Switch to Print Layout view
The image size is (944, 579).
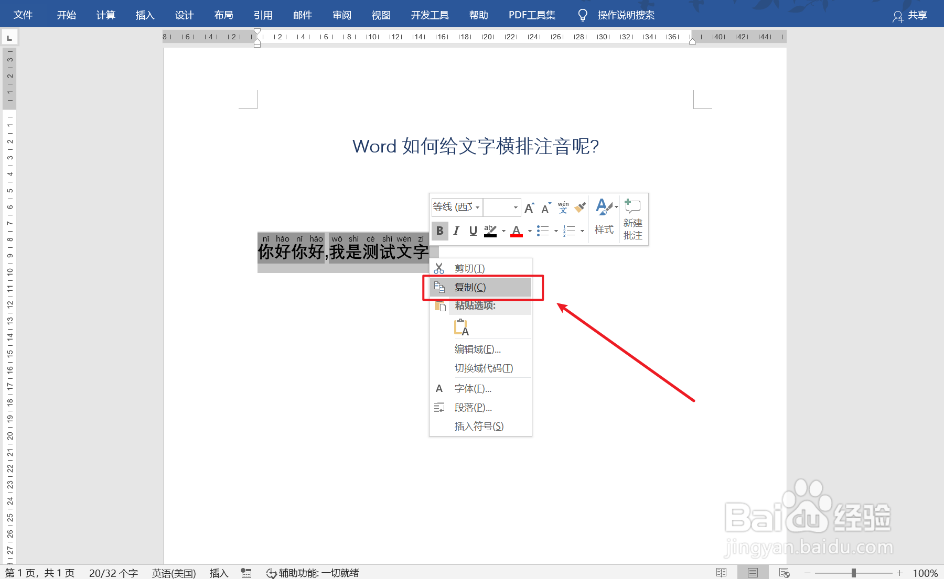753,573
